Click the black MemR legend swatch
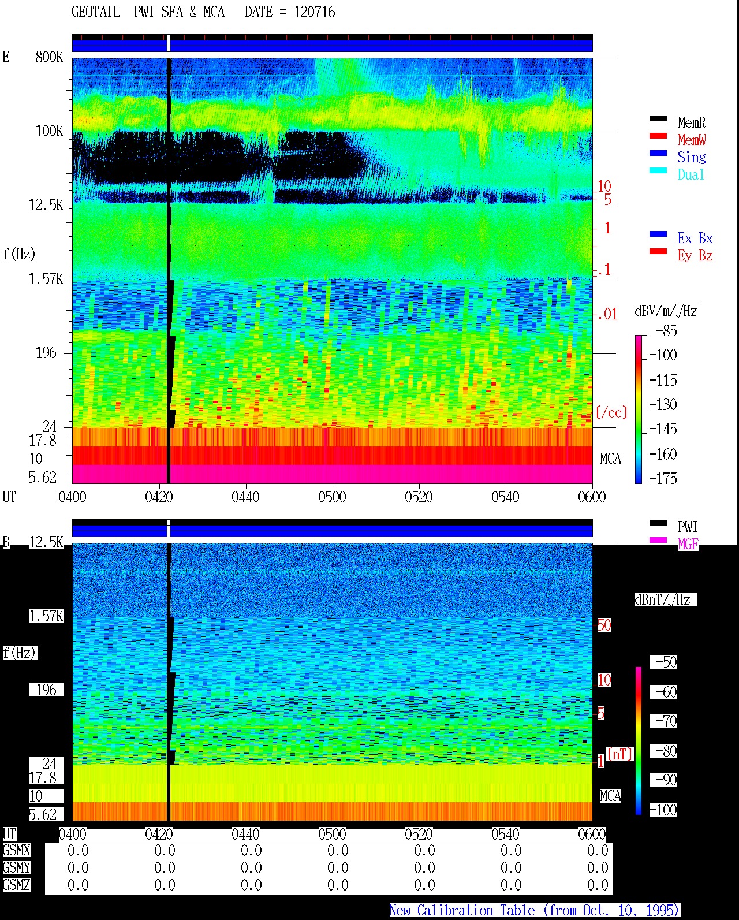 coord(658,118)
